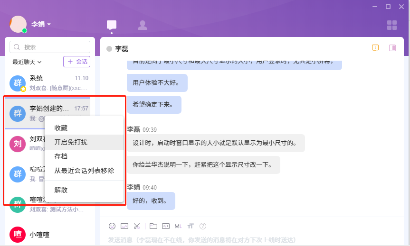Expand the 最近聊天 filter dropdown
Viewport: 410px width, 246px height.
tap(27, 62)
